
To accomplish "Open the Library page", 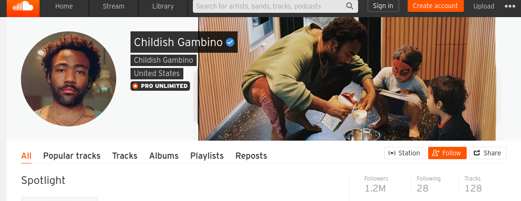I will (163, 6).
